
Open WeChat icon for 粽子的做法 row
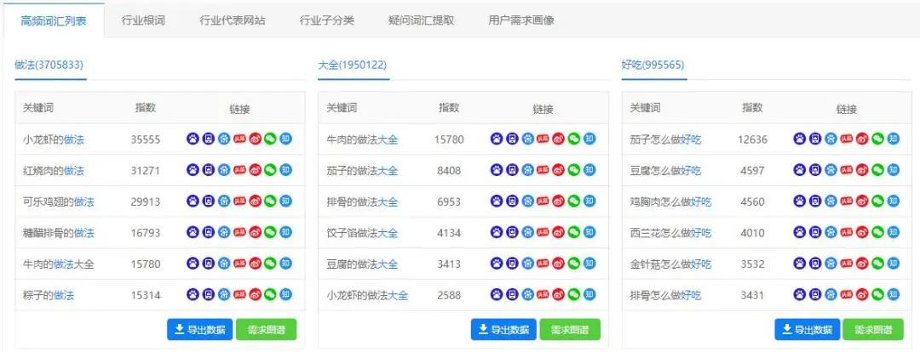pos(270,294)
